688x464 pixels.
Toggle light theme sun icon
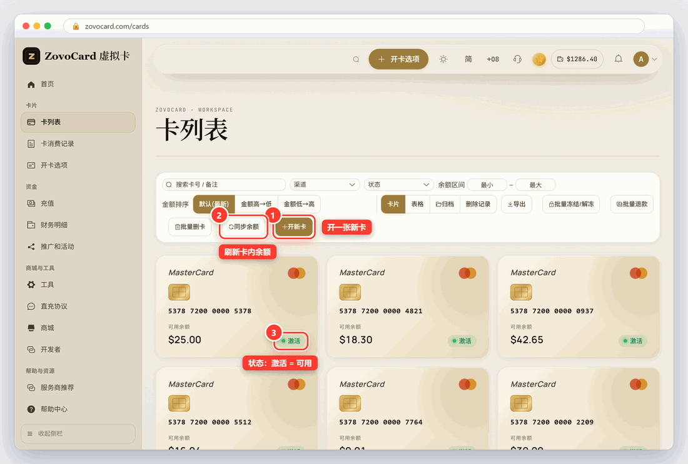coord(443,59)
